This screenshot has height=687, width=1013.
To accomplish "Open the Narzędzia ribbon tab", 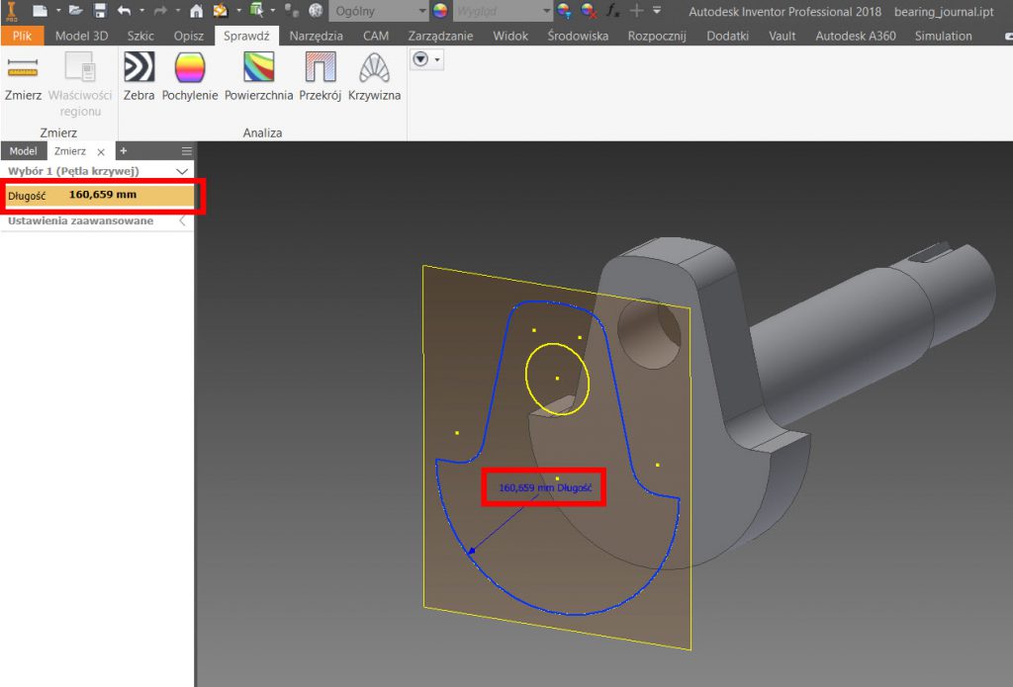I will [316, 36].
